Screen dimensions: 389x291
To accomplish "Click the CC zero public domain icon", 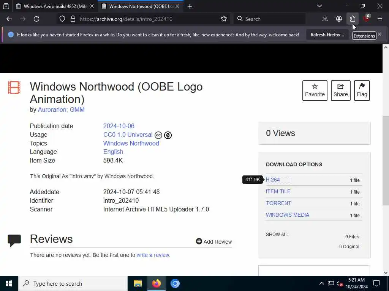I will (x=168, y=135).
